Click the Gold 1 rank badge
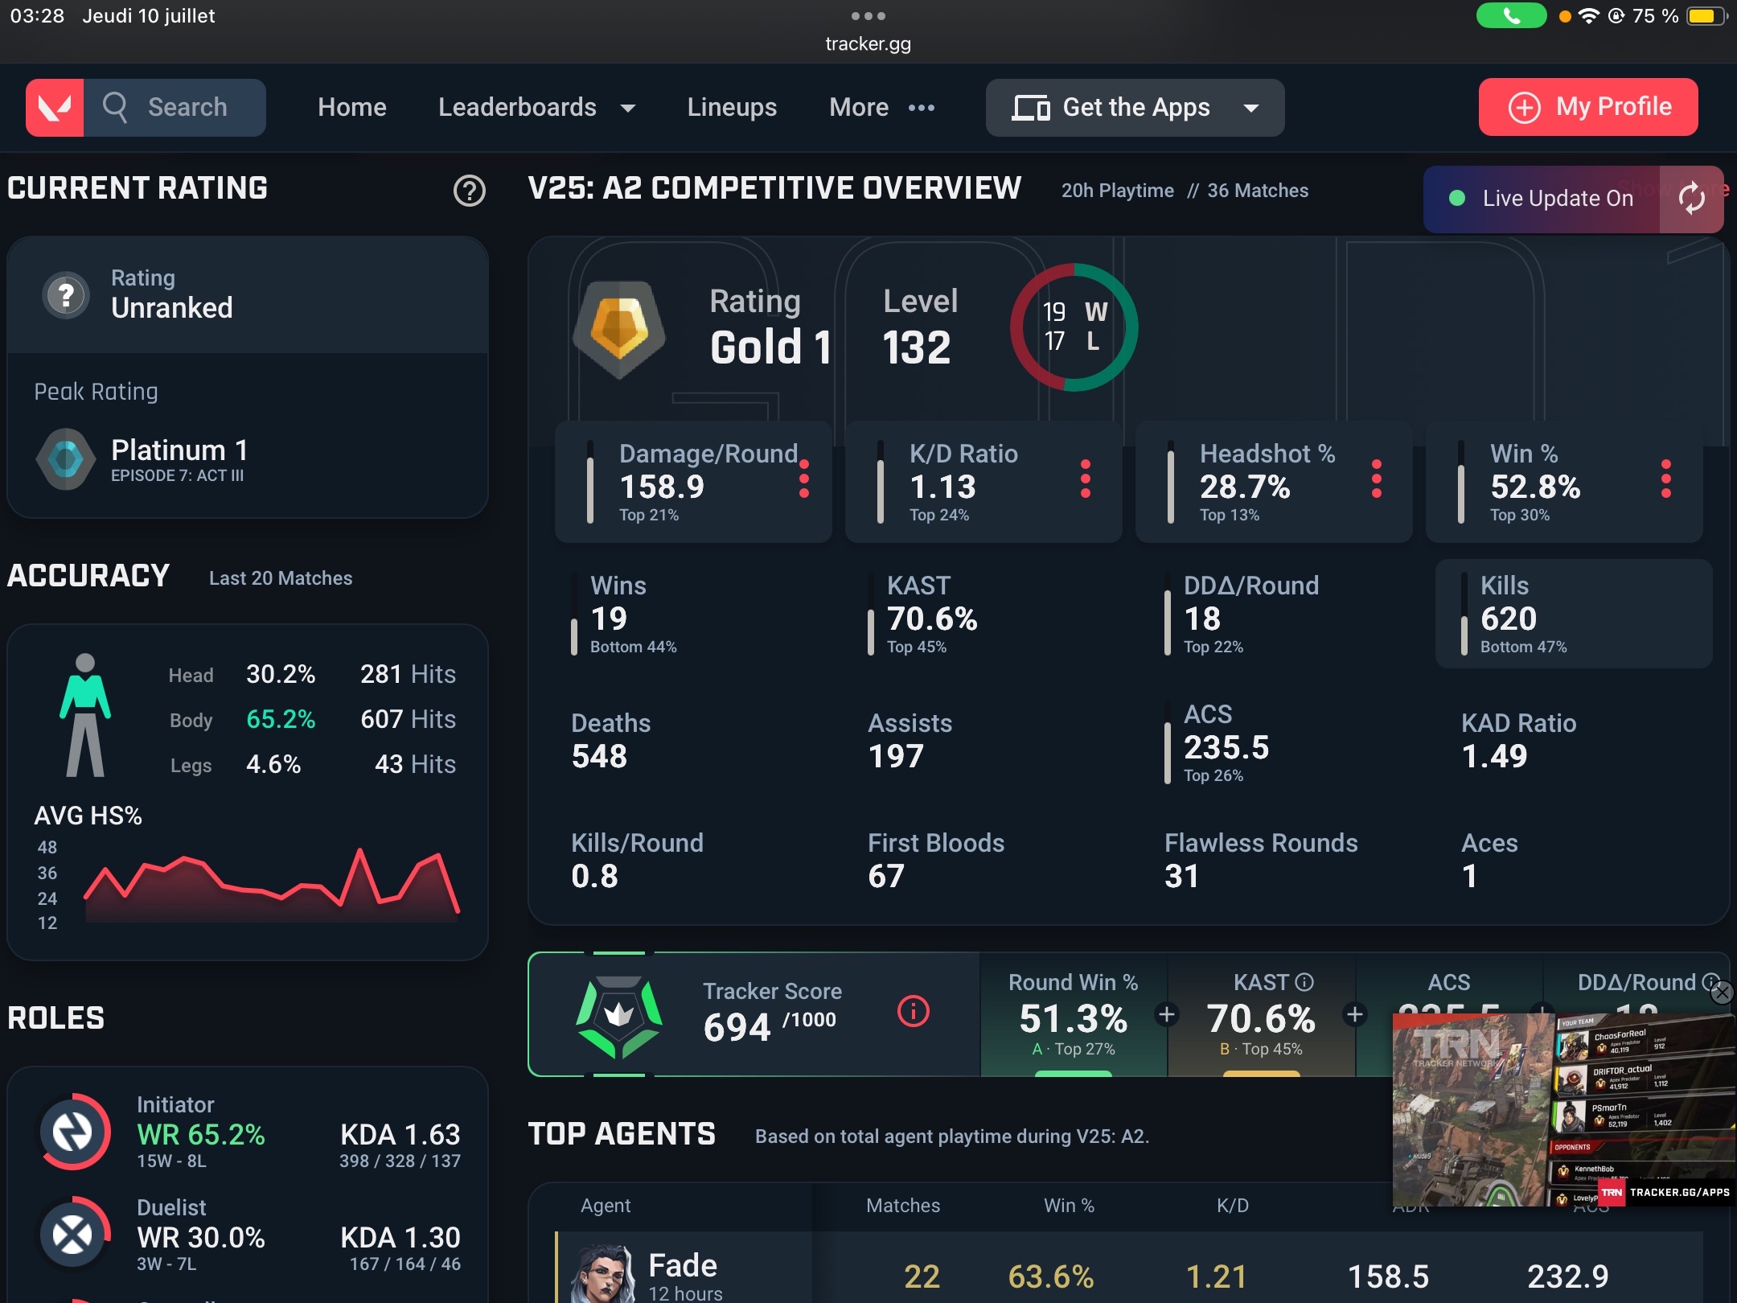 (x=619, y=329)
